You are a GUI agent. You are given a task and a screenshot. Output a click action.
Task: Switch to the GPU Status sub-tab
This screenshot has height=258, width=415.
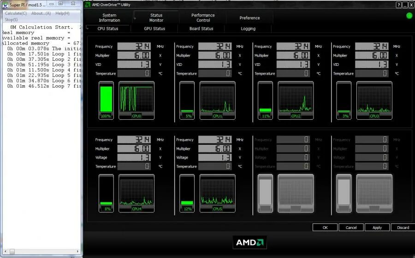pos(154,29)
